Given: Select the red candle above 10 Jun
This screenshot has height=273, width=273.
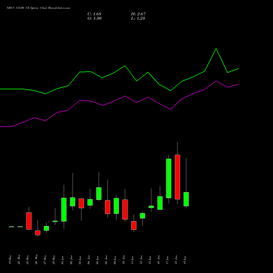Looking at the screenshot, I should [125, 209].
